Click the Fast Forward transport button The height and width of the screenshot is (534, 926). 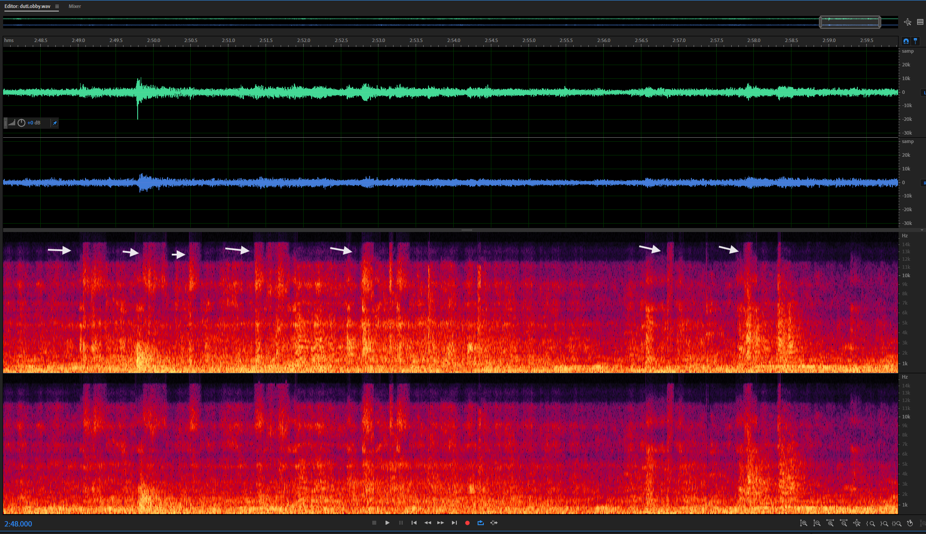(x=441, y=523)
